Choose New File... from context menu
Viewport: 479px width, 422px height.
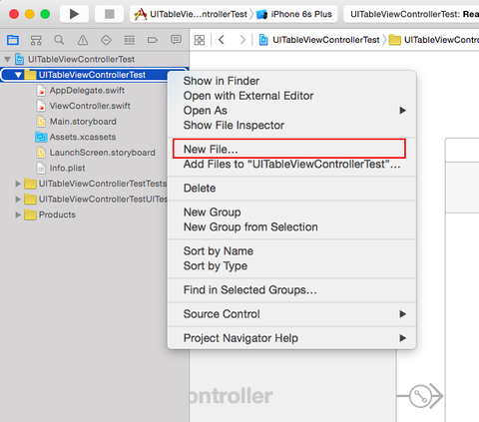coord(291,150)
